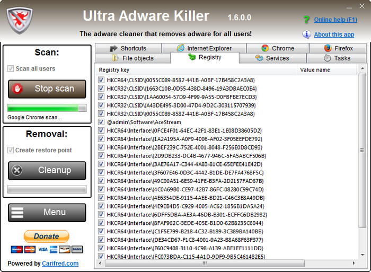This screenshot has width=371, height=272.
Task: Select the HKCR32\CLSID\{0055C089-8582-441B row text
Action: (x=181, y=113)
